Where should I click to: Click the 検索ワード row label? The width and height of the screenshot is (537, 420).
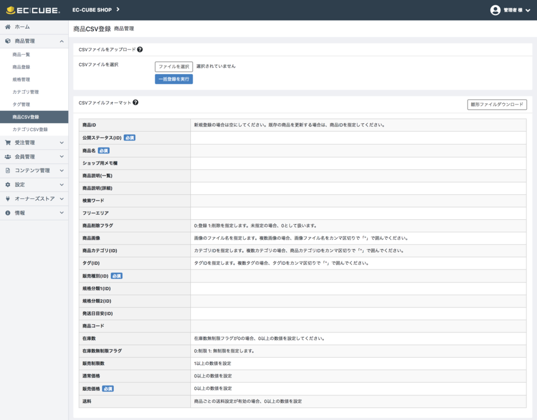tap(93, 201)
